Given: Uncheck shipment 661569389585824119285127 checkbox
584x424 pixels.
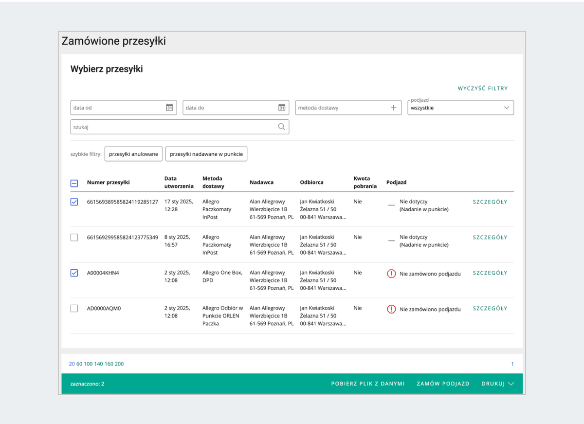Looking at the screenshot, I should click(x=74, y=202).
